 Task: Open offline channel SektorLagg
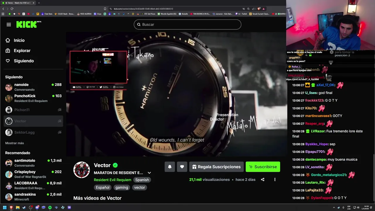click(33, 132)
